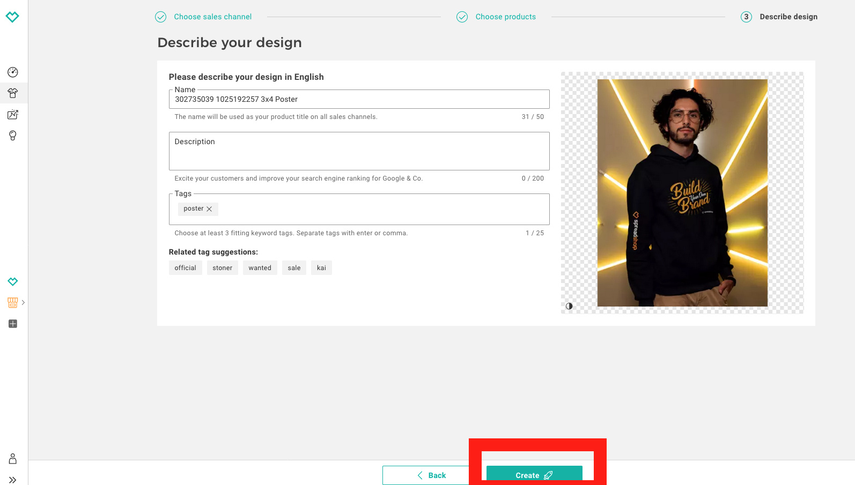Expand the shop submenu arrow

(23, 303)
